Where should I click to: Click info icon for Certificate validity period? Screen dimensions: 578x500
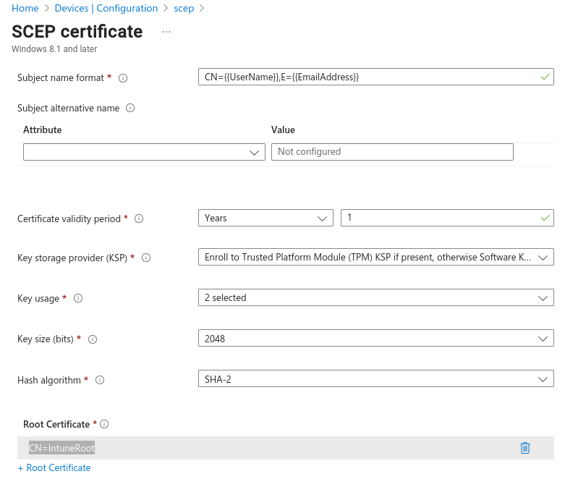coord(139,219)
